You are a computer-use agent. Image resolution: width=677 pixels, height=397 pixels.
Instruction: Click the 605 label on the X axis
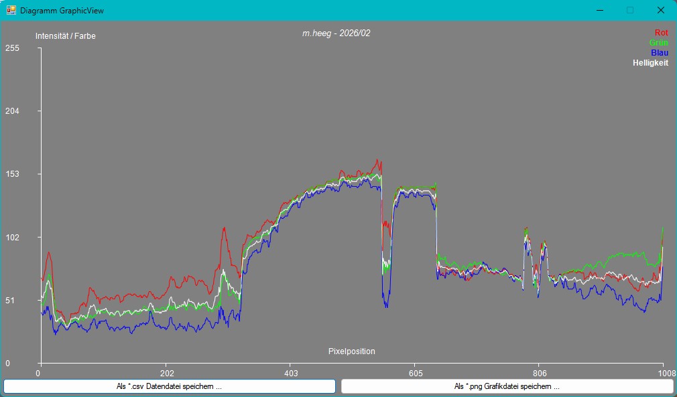pyautogui.click(x=415, y=374)
